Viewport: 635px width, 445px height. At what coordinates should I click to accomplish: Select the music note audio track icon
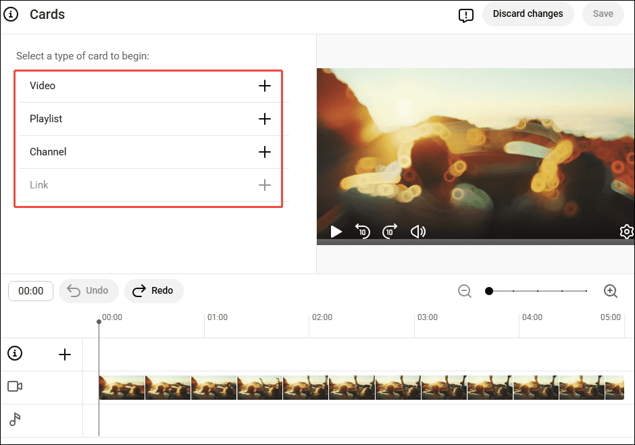(15, 419)
